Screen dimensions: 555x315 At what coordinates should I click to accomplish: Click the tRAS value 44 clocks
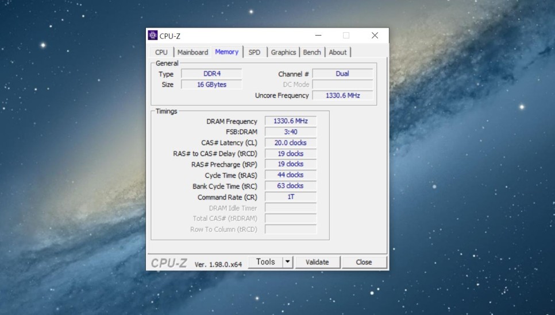(x=291, y=175)
